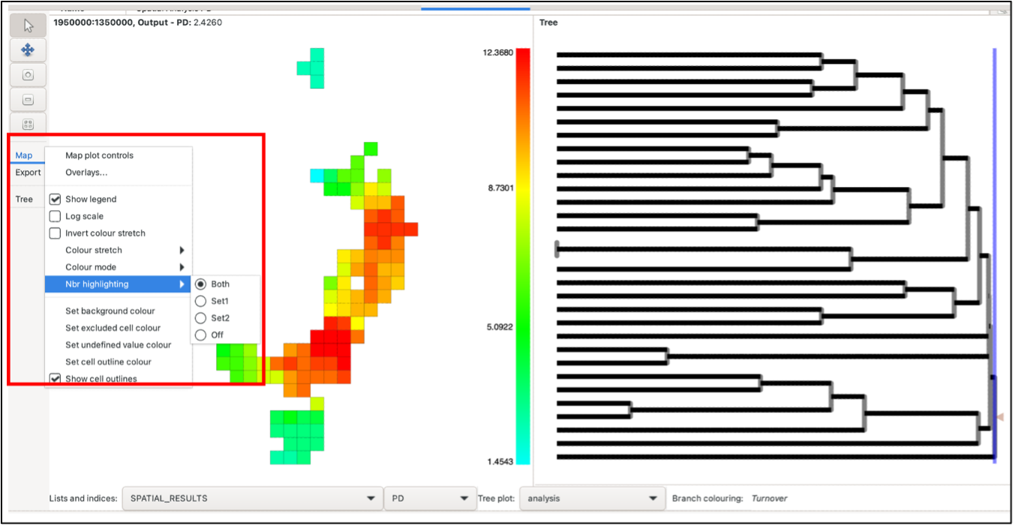1015x527 pixels.
Task: Activate the pan tool with blue arrows
Action: point(28,50)
